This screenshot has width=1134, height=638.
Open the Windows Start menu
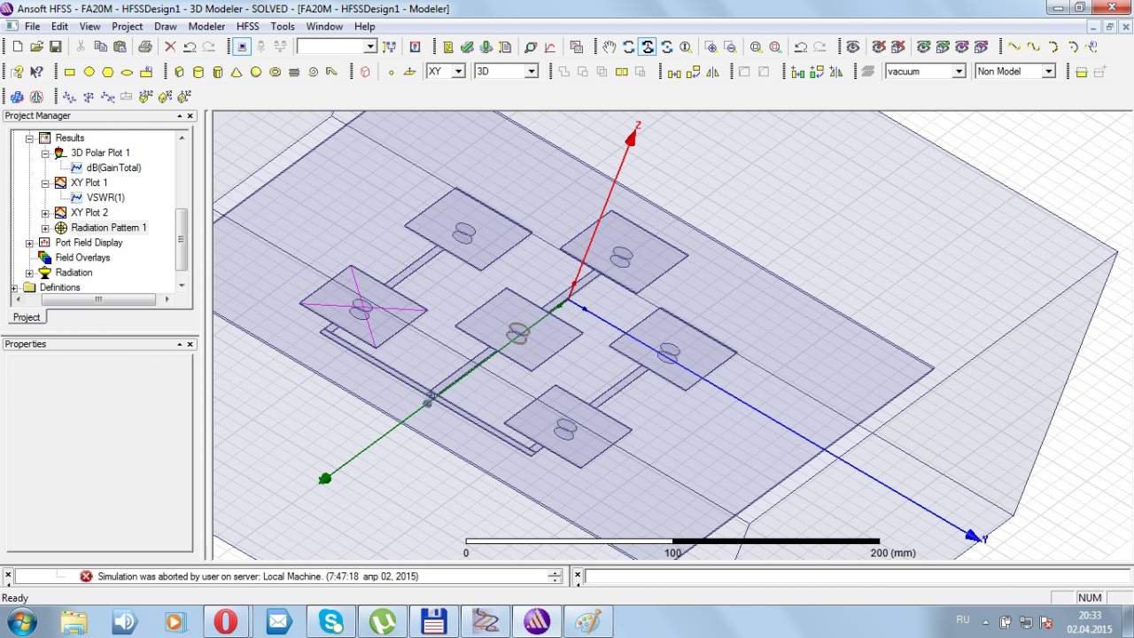pyautogui.click(x=21, y=621)
